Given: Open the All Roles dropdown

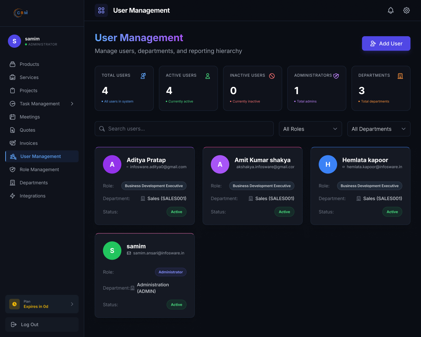Looking at the screenshot, I should [310, 129].
